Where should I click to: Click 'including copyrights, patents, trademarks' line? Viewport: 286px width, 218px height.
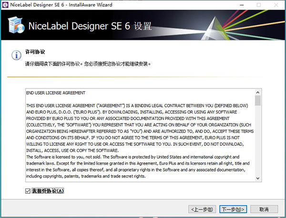[x=86, y=176]
